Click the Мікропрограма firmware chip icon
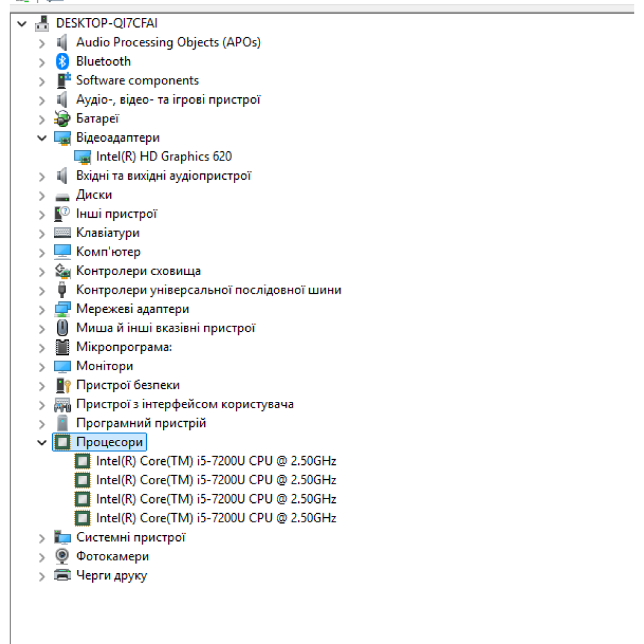 62,346
